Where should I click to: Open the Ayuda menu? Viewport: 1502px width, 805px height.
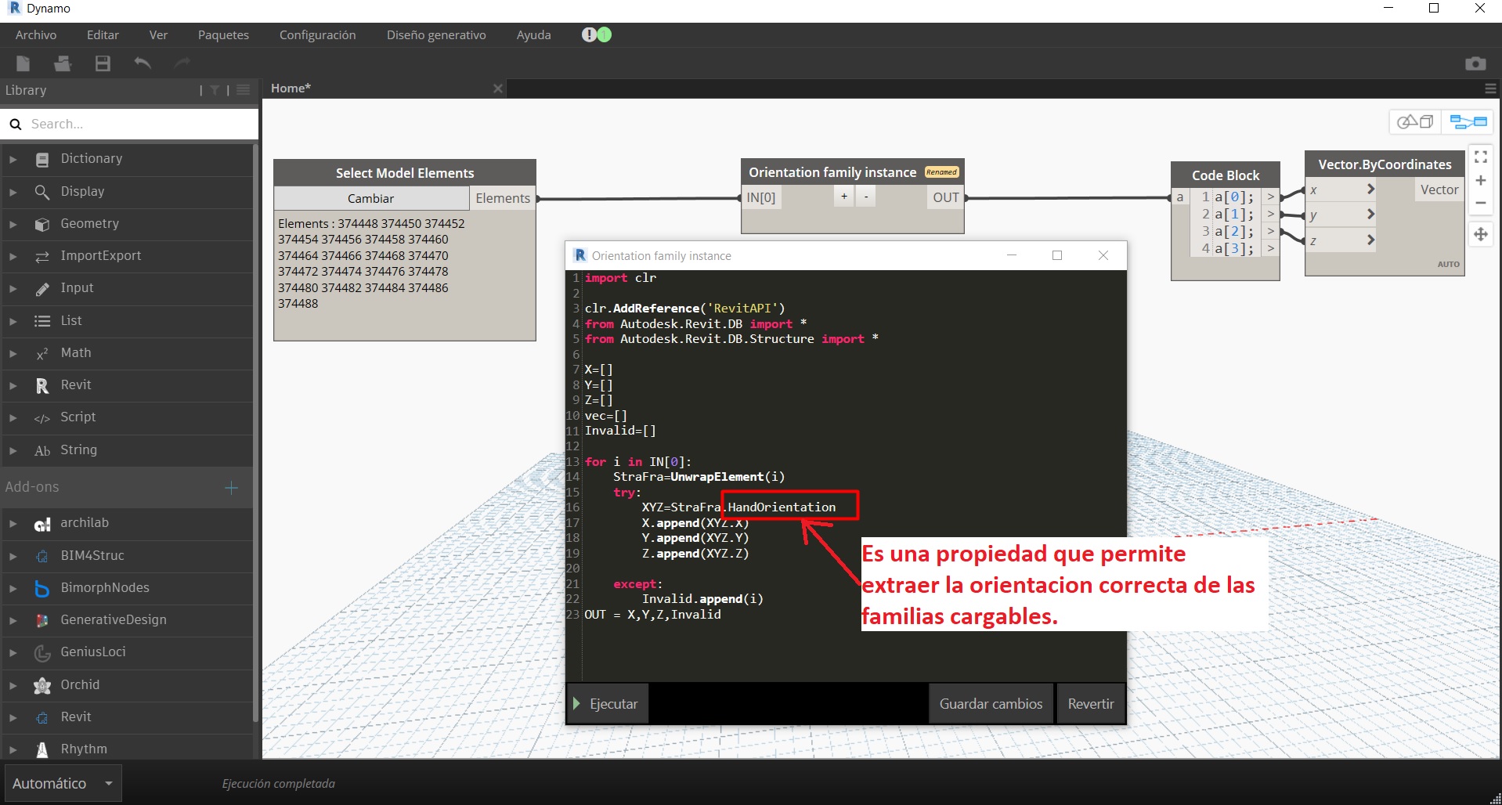533,34
